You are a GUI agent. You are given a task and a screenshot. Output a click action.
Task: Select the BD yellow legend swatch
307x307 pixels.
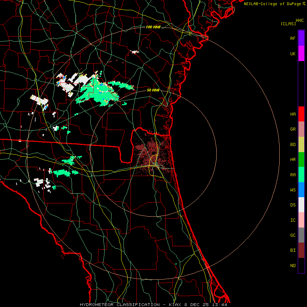(x=301, y=145)
